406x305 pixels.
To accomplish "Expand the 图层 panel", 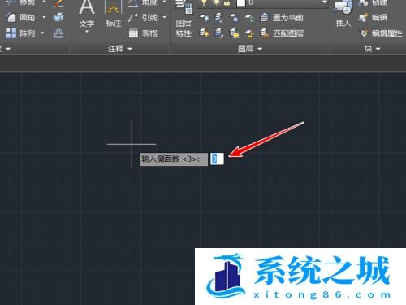I will pos(250,49).
